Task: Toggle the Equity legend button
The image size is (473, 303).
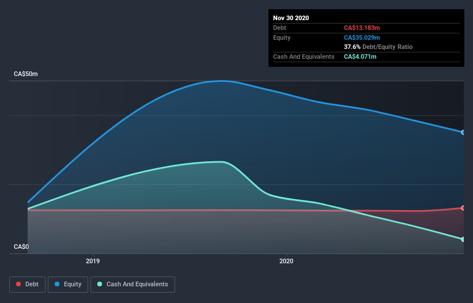Action: (x=68, y=285)
